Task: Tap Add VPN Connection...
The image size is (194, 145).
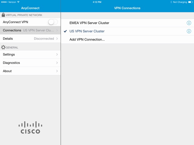Action: pyautogui.click(x=127, y=39)
